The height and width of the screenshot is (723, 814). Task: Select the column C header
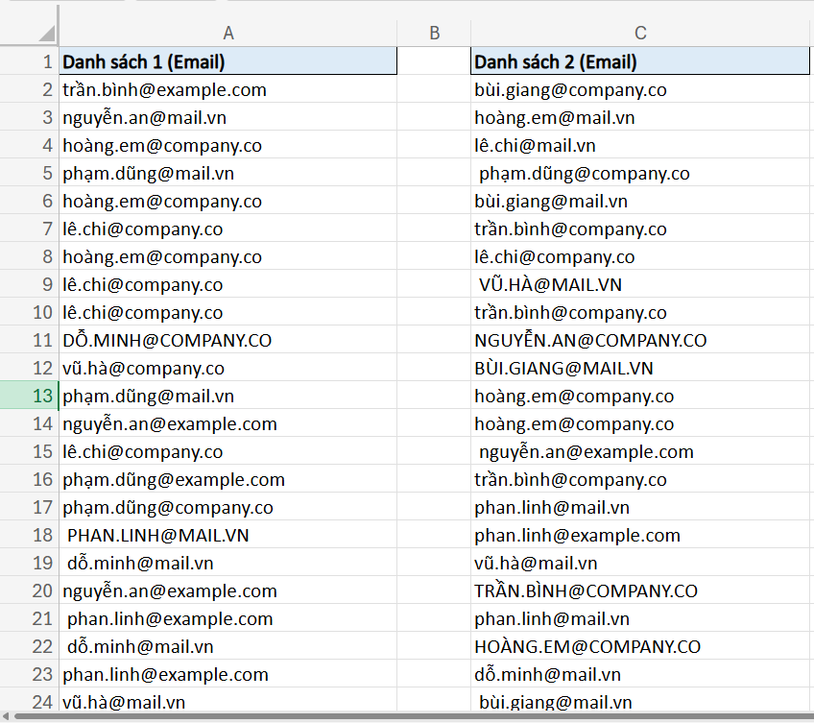[639, 32]
